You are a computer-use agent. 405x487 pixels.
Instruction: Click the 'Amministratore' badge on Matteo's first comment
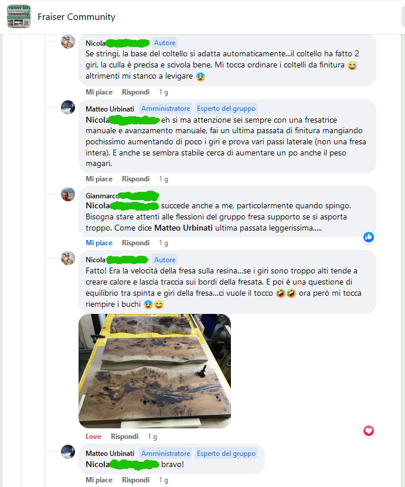(x=166, y=109)
